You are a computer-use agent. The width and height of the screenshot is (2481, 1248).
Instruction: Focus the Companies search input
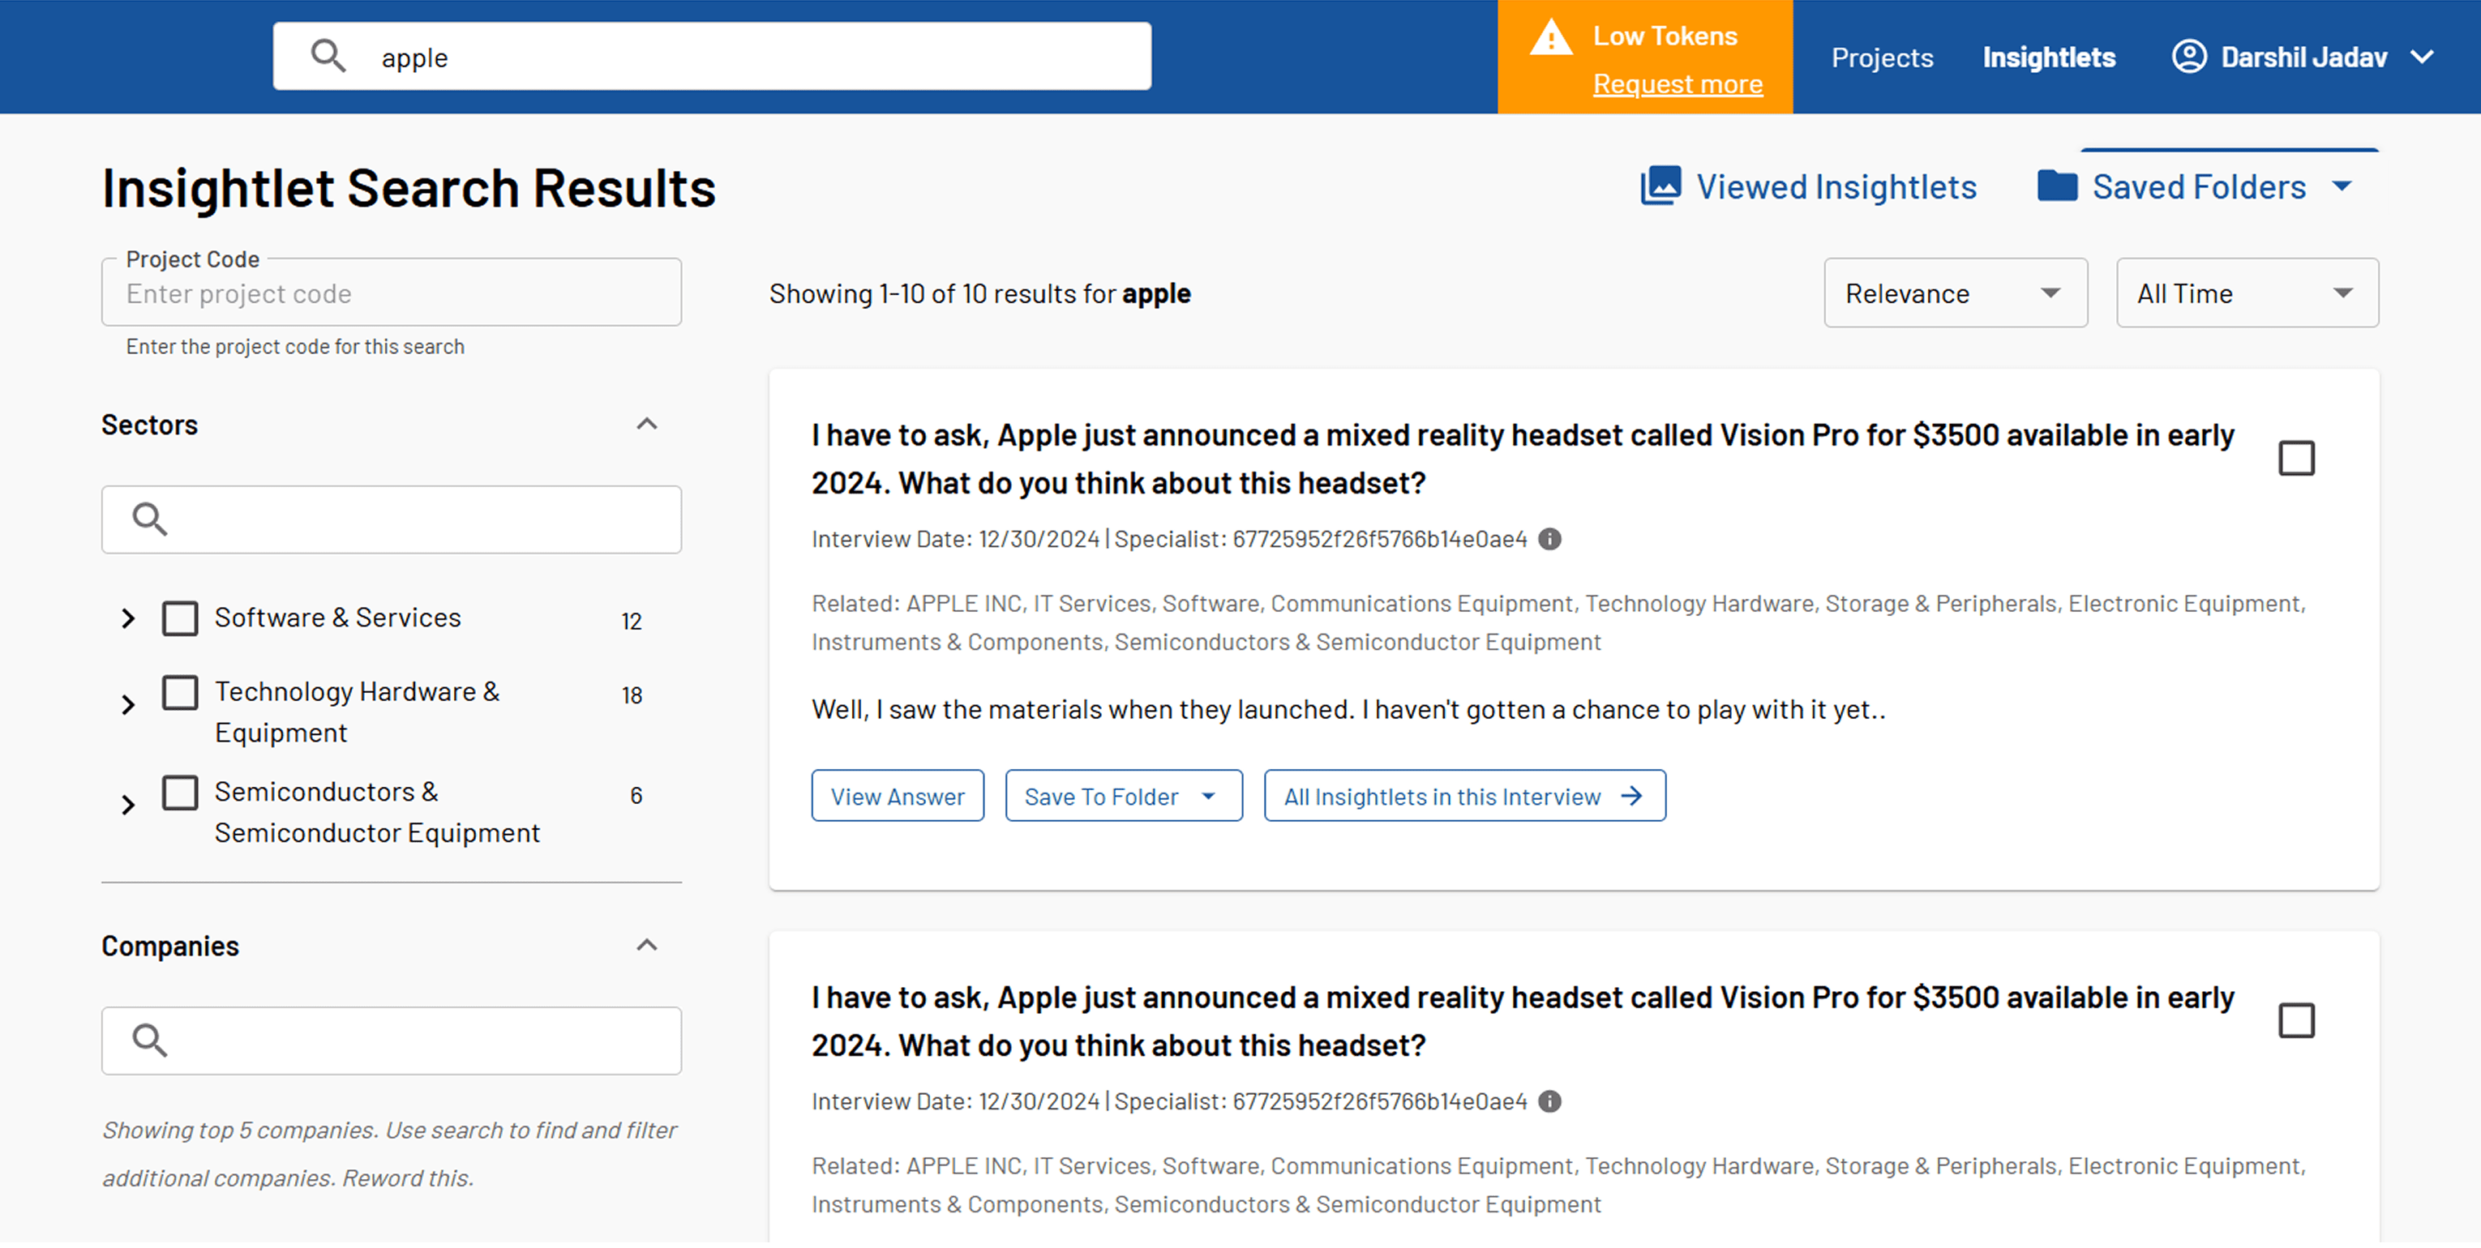point(391,1042)
